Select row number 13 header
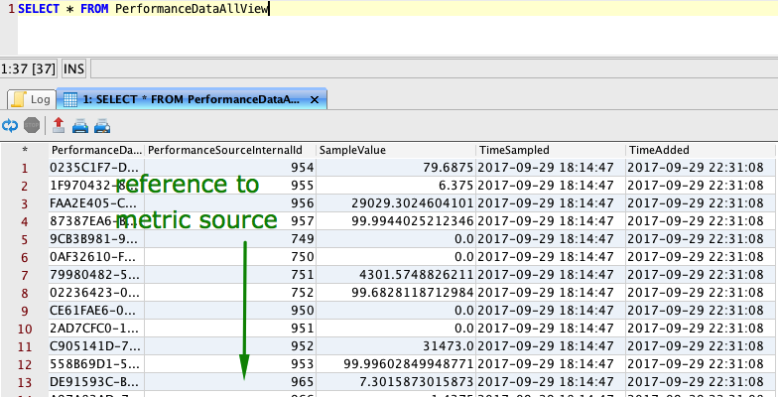 click(x=25, y=383)
